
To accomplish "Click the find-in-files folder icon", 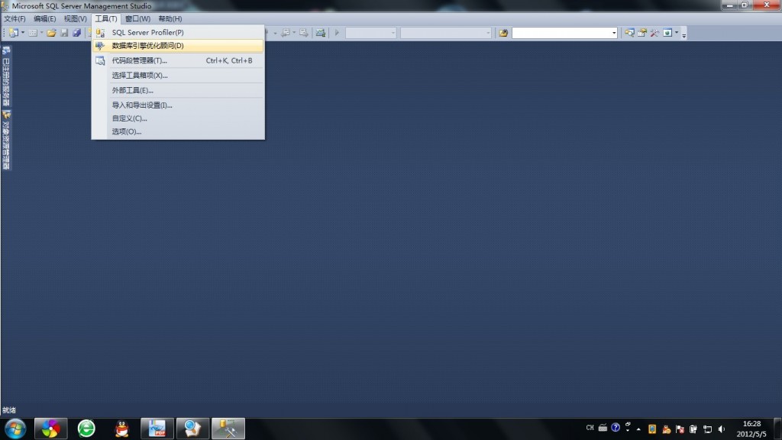I will coord(503,33).
